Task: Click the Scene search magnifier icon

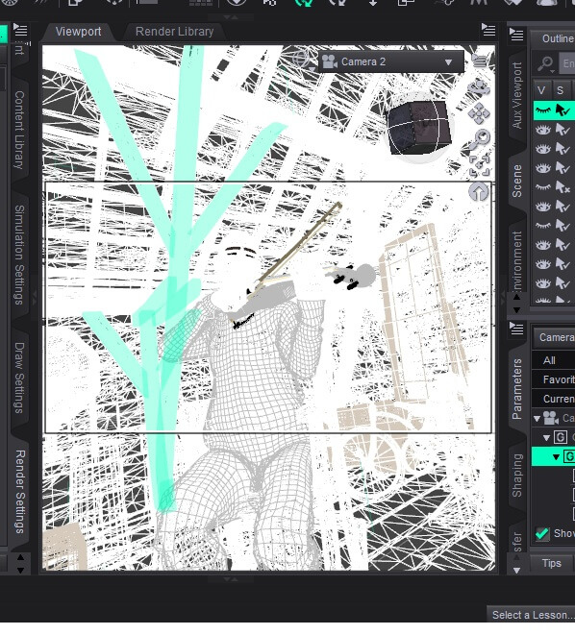Action: click(x=545, y=63)
